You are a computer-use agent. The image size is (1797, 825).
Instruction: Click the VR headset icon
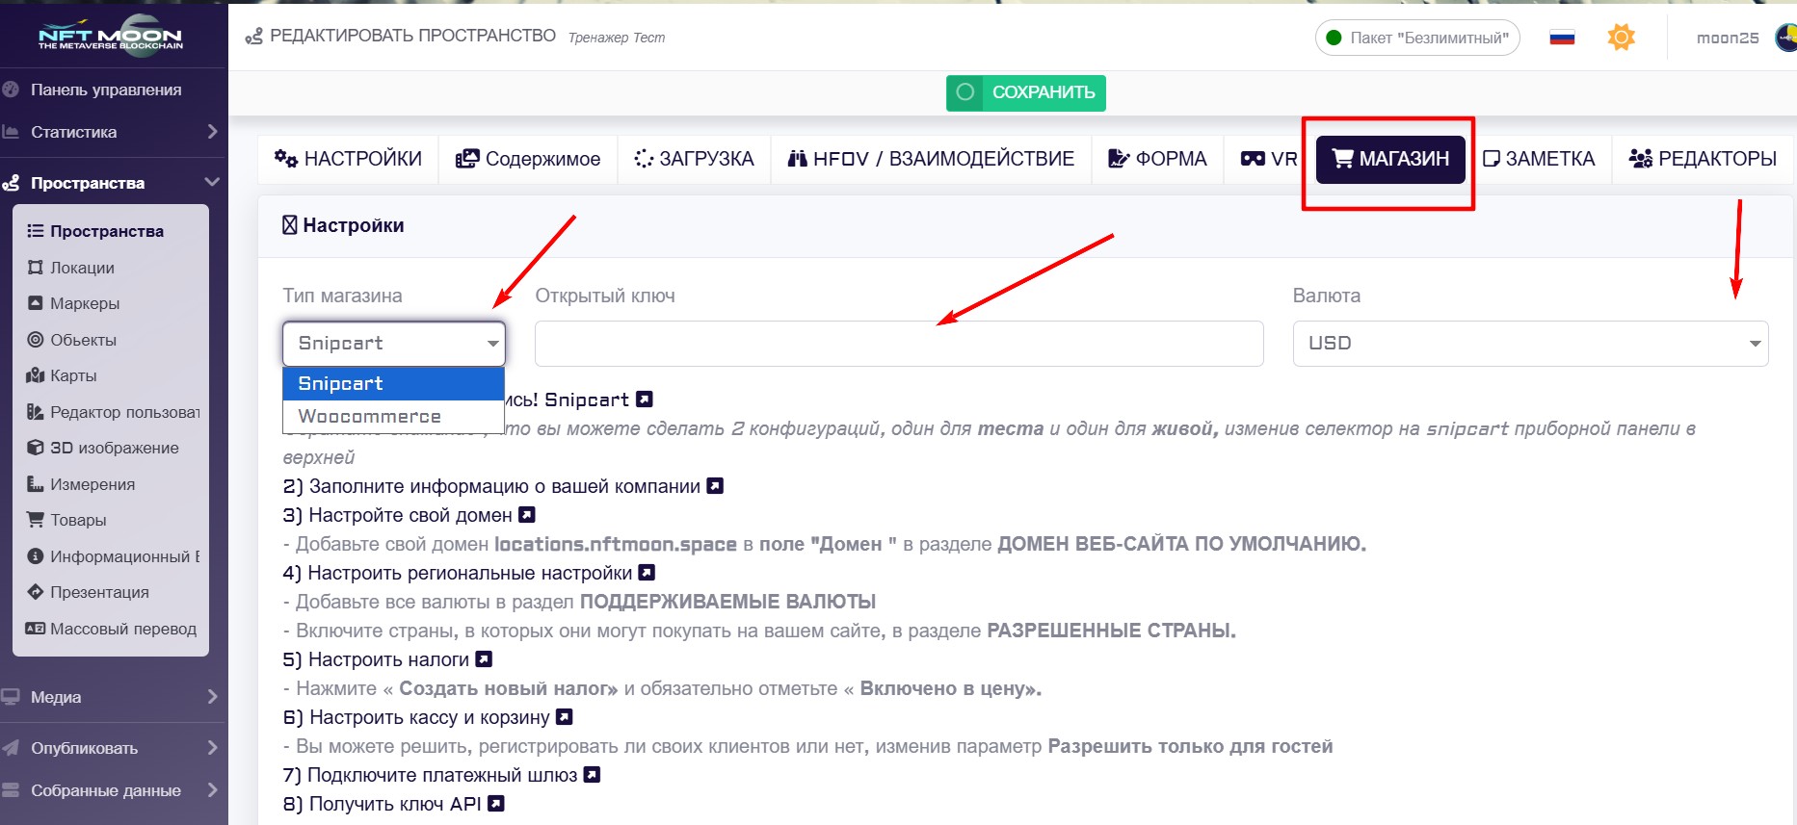pos(1253,159)
